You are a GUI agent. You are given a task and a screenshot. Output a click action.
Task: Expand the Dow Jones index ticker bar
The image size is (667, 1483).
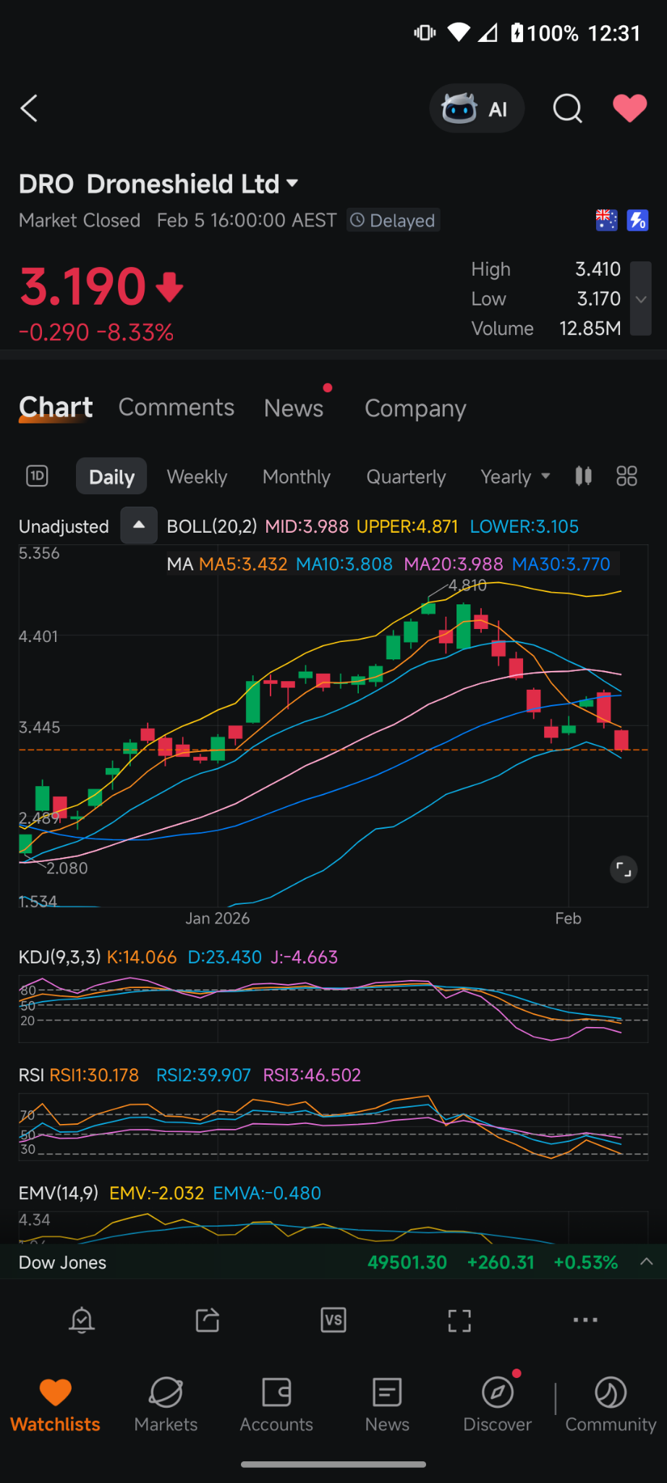[x=333, y=1262]
